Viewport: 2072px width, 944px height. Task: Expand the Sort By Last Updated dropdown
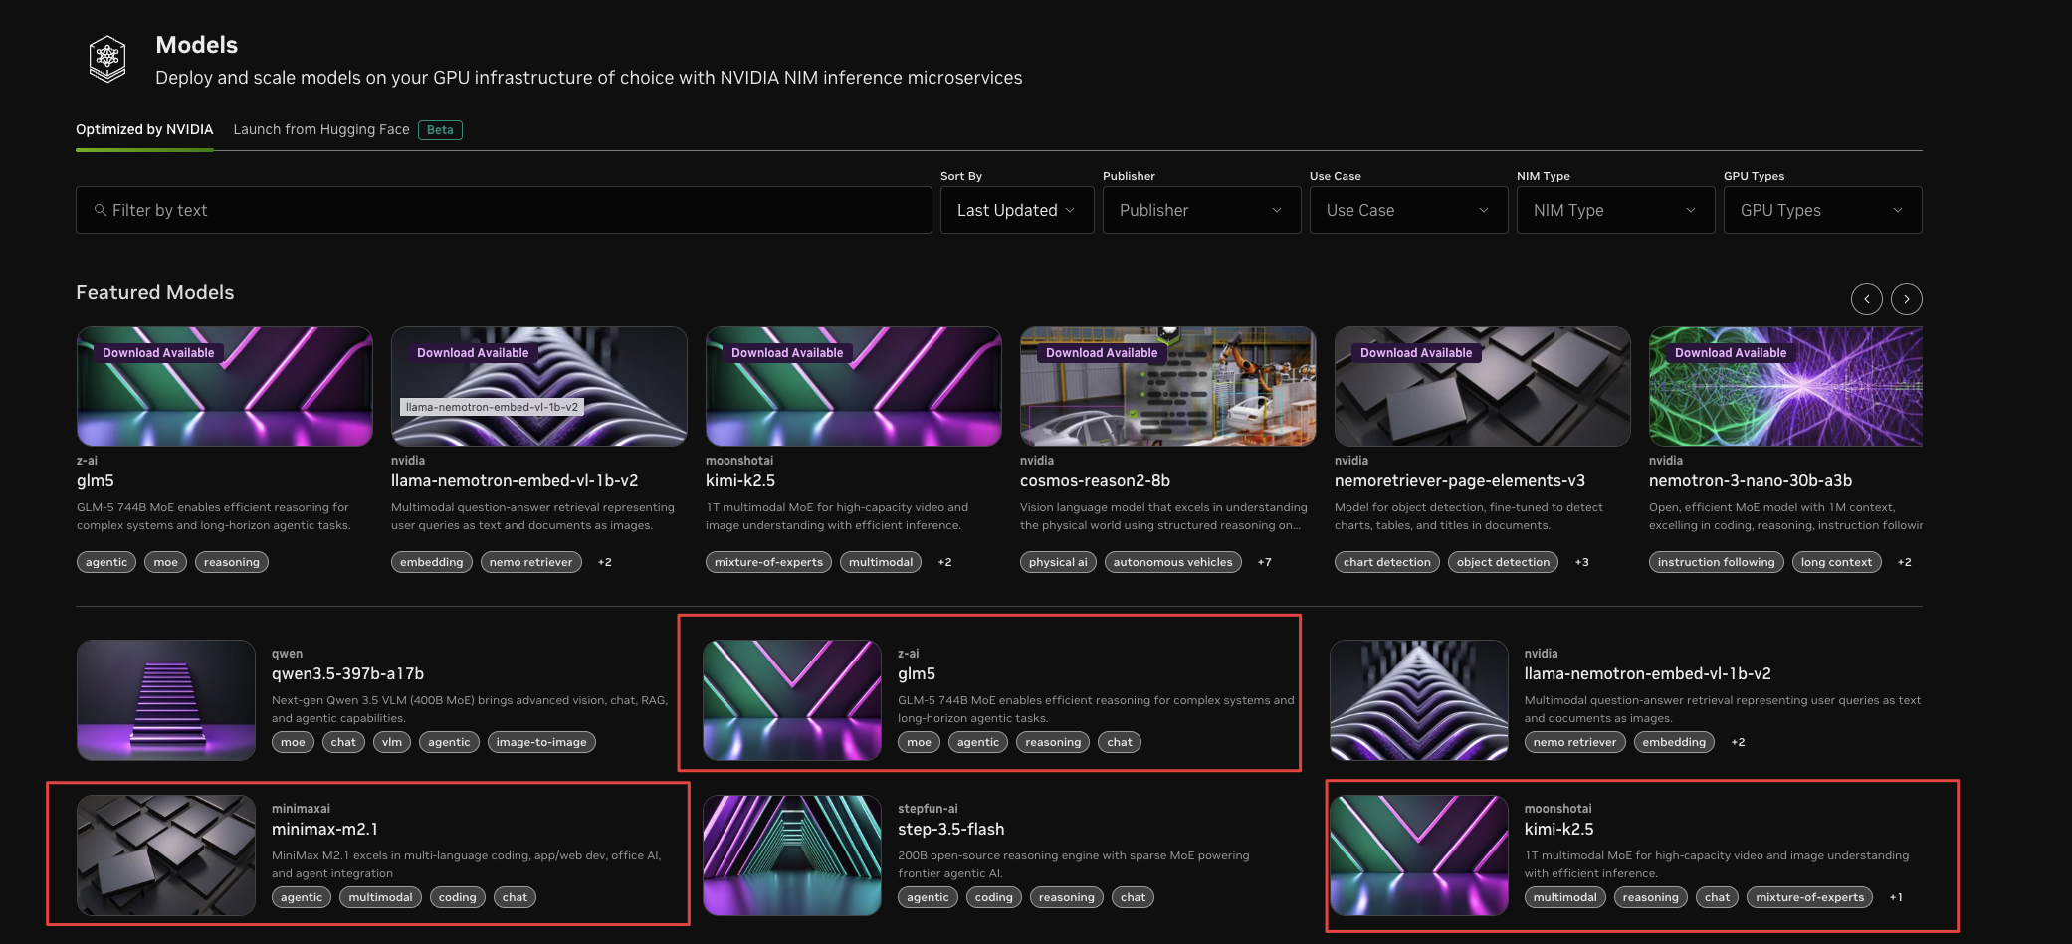pyautogui.click(x=1017, y=210)
